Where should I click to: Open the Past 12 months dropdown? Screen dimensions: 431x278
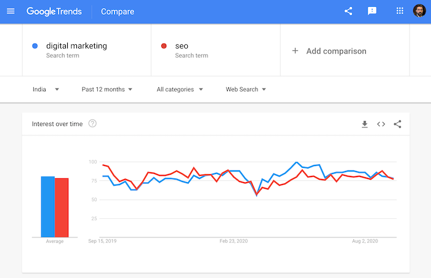(107, 89)
